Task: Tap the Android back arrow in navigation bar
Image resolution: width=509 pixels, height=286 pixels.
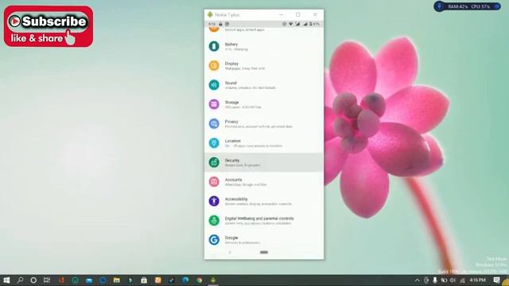Action: coord(230,253)
